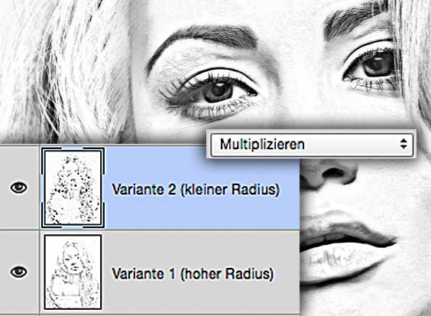Viewport: 431px width, 316px height.
Task: Select the 'Variante 1 (hoher Radius)' layer name
Action: [193, 274]
